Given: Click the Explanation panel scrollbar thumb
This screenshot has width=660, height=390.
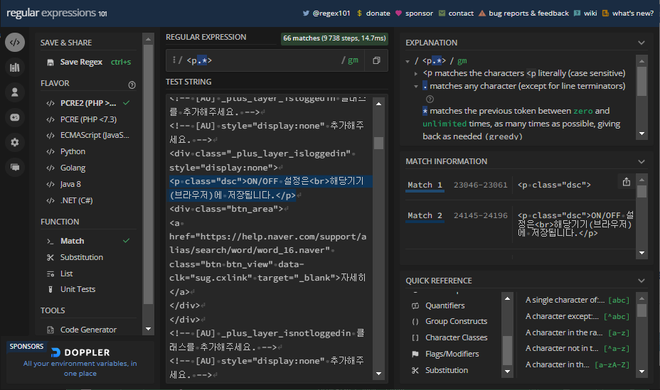Looking at the screenshot, I should tap(642, 82).
